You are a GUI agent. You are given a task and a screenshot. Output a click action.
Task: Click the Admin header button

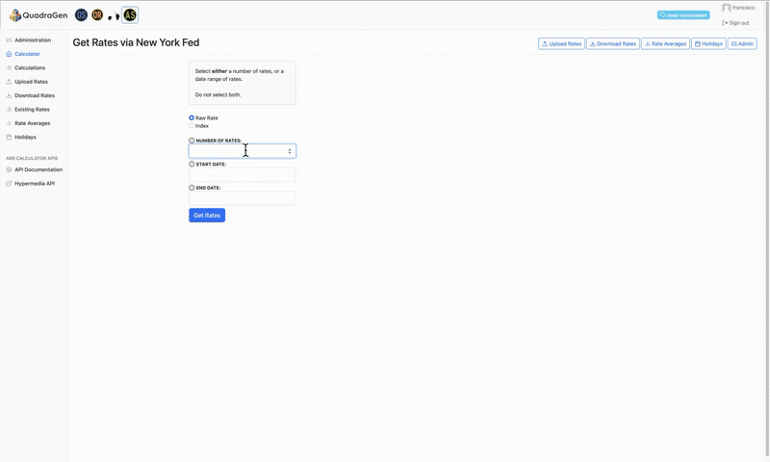[742, 43]
